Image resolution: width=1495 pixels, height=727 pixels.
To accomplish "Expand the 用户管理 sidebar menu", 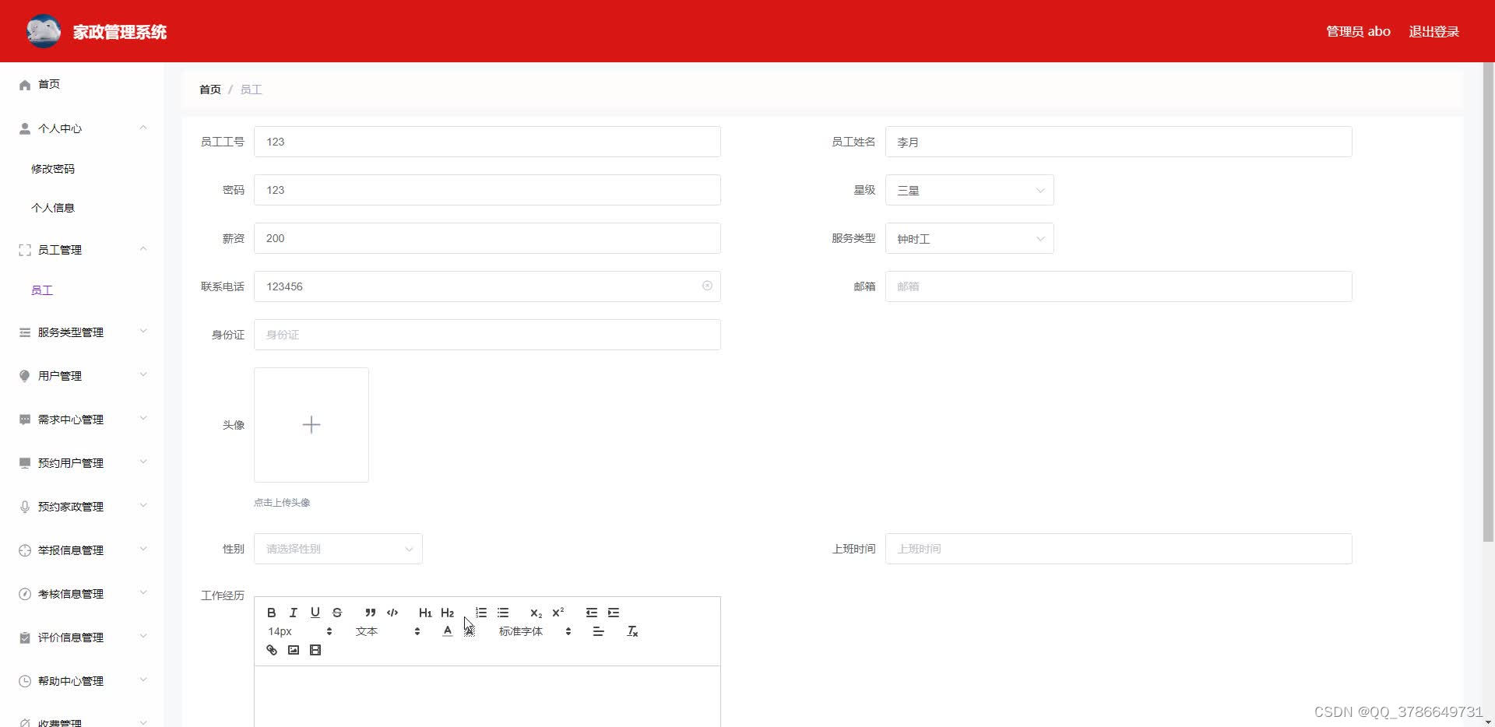I will click(x=82, y=376).
